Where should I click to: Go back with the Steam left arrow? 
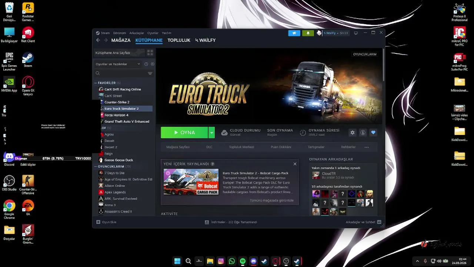(x=98, y=40)
